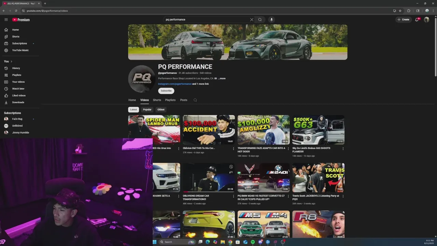Open the instagram.com/pqperformance link
This screenshot has height=246, width=437.
coord(175,84)
